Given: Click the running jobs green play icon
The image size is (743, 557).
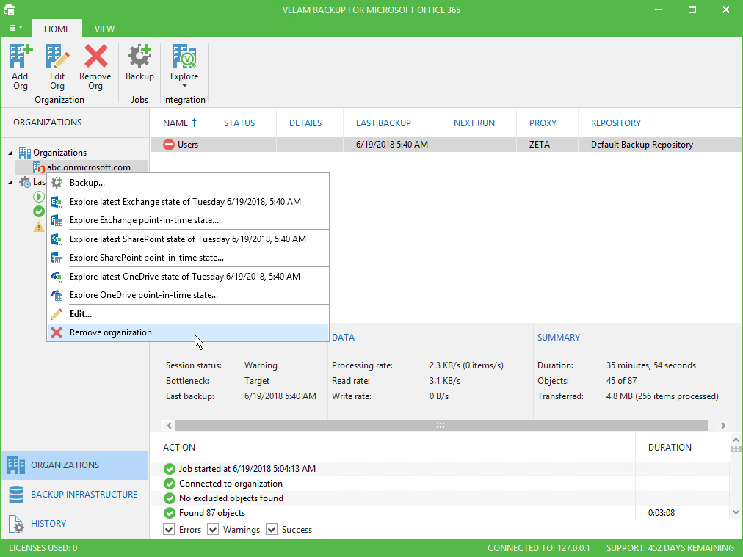Looking at the screenshot, I should [39, 197].
